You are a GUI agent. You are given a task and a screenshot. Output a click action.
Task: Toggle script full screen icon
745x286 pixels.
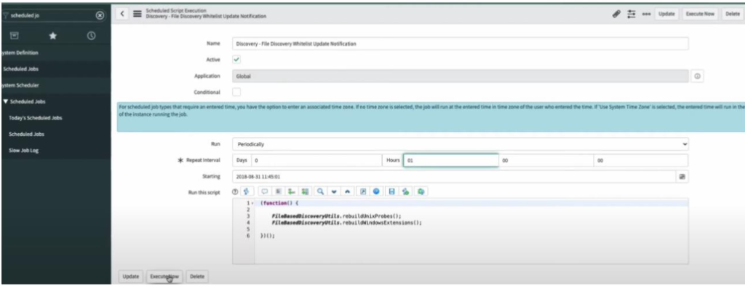tap(363, 191)
